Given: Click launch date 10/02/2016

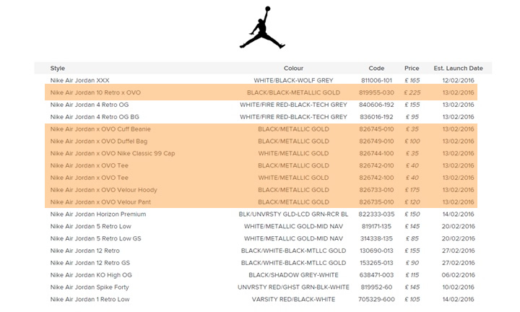Looking at the screenshot, I should tap(459, 287).
